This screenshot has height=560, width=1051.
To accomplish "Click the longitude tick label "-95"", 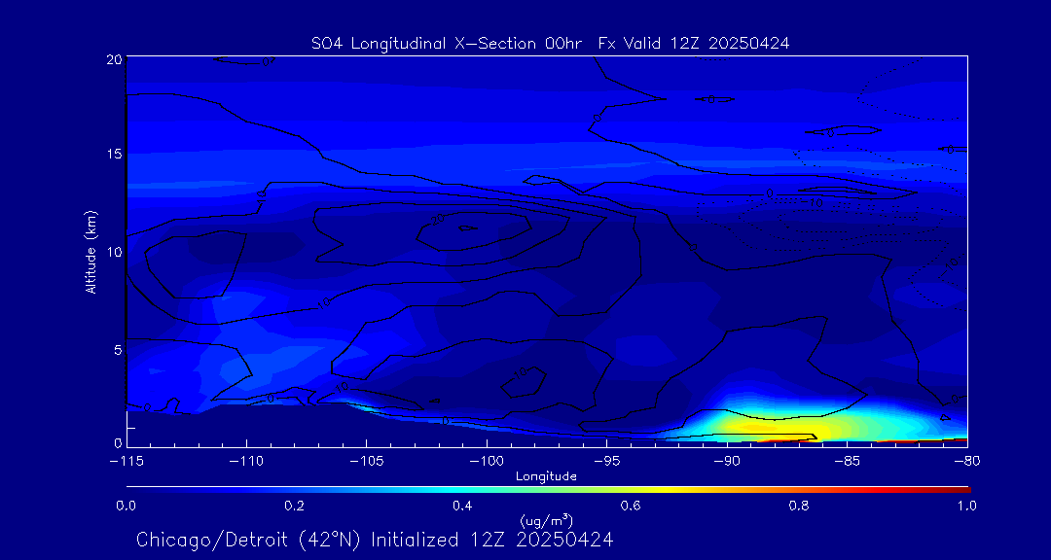I will click(606, 463).
